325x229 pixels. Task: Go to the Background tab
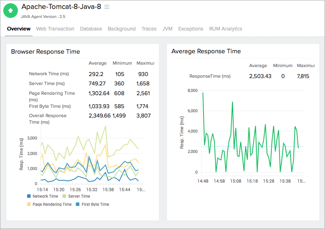pyautogui.click(x=121, y=29)
